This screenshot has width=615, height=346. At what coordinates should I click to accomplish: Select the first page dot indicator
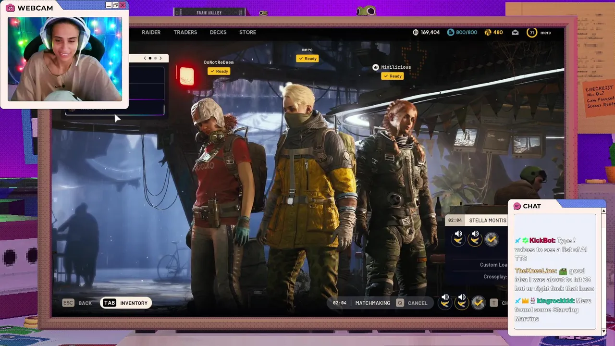[x=150, y=58]
